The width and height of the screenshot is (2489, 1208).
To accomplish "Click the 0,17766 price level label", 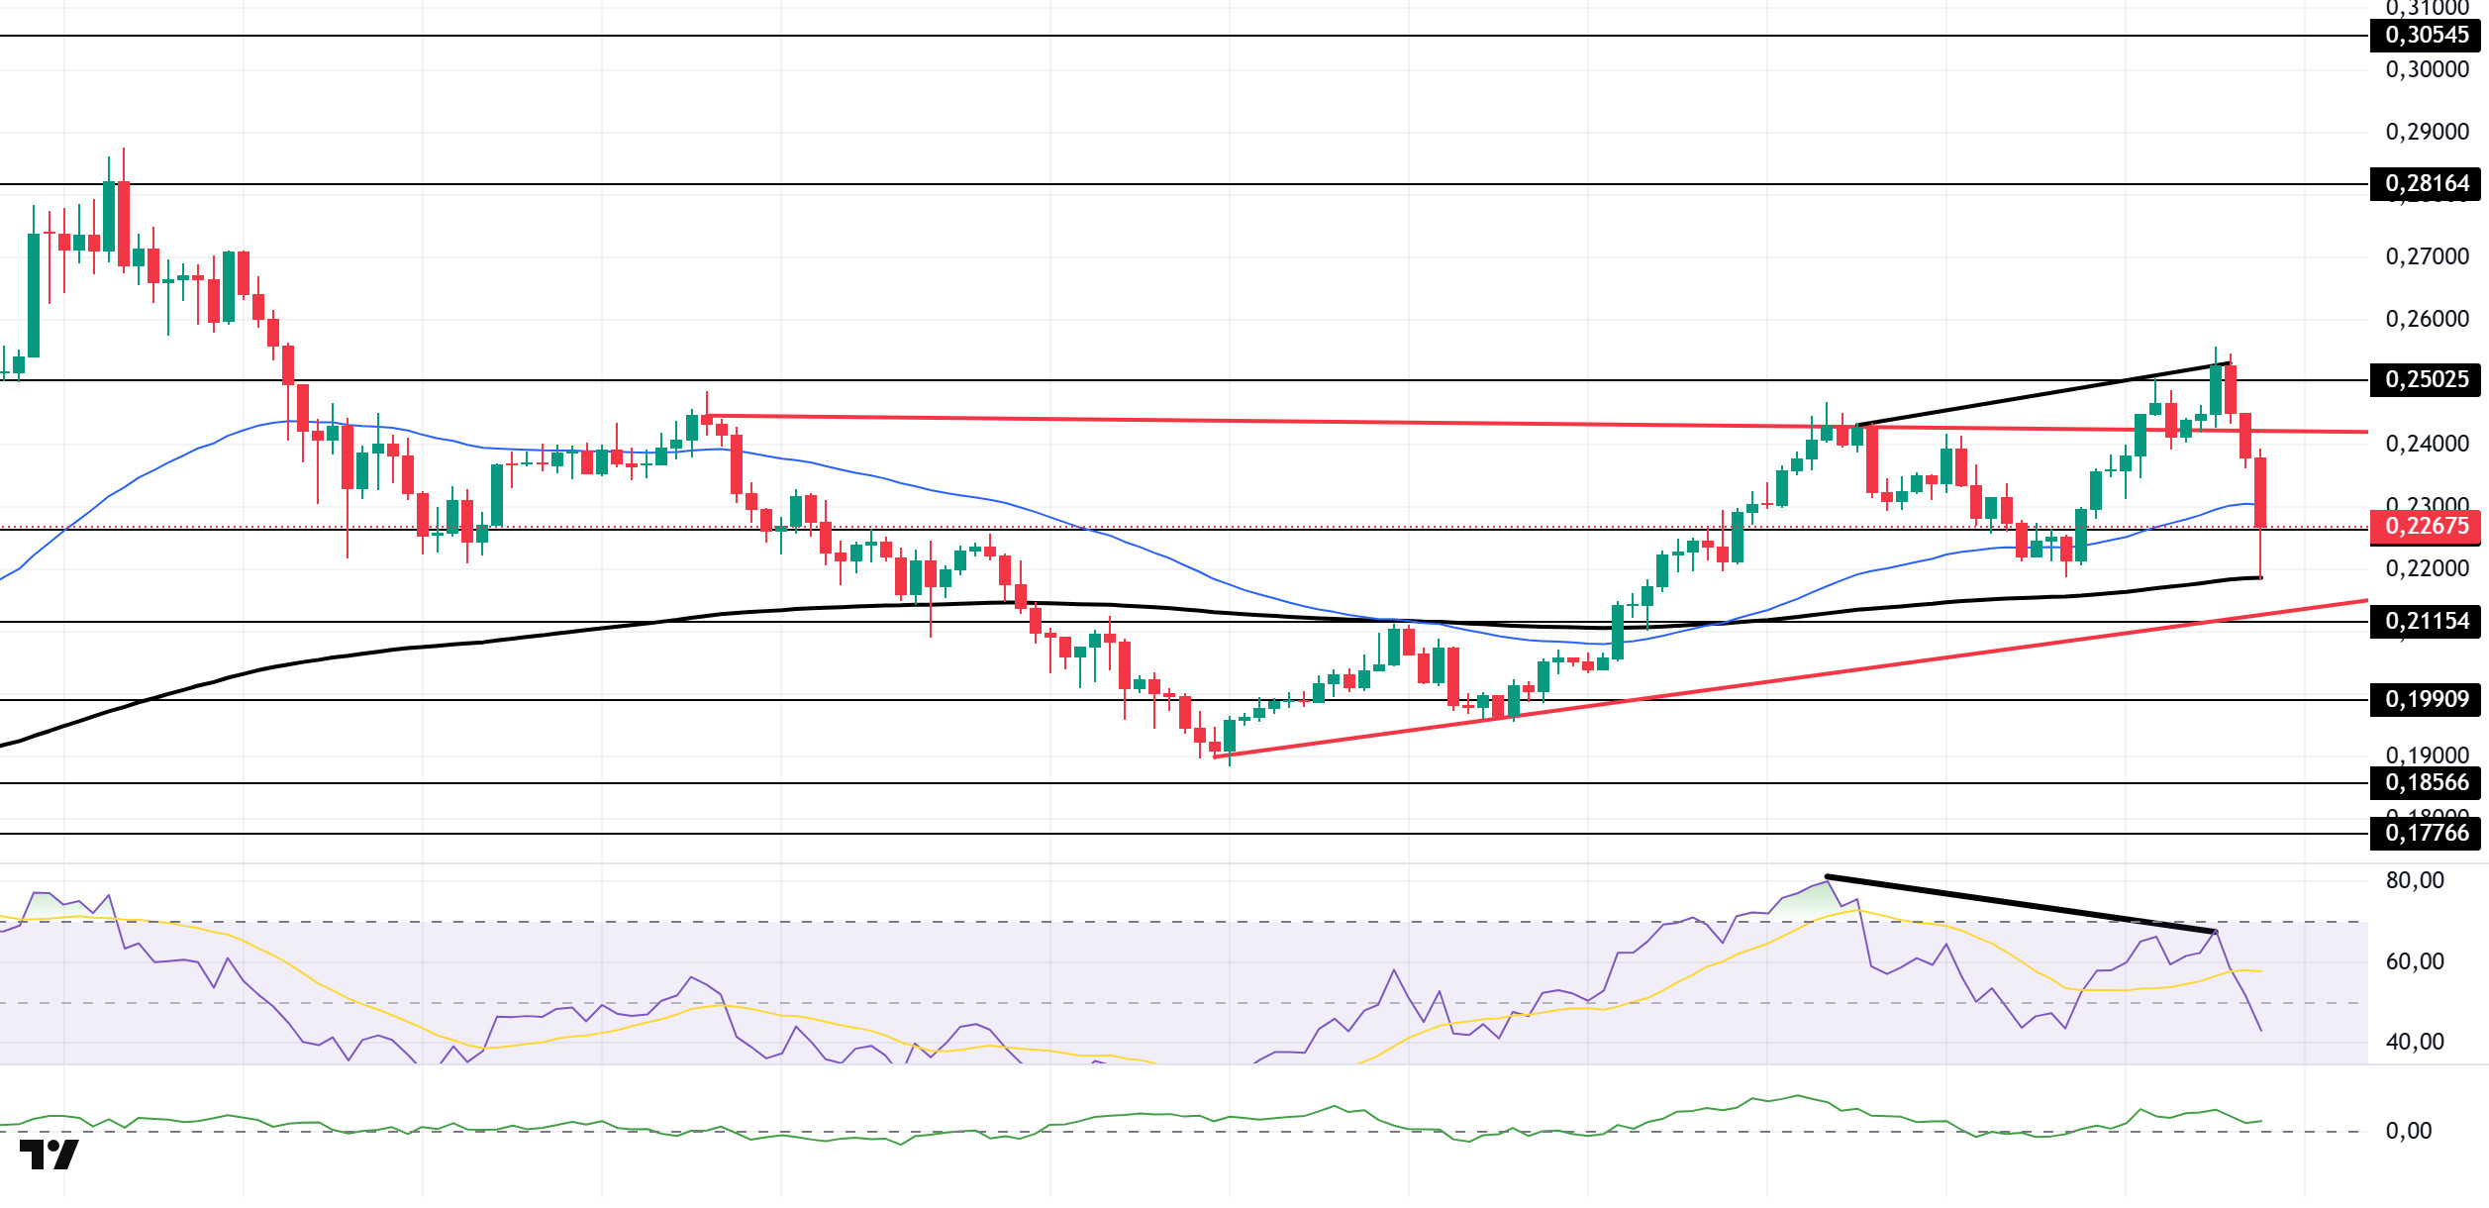I will [x=2427, y=834].
